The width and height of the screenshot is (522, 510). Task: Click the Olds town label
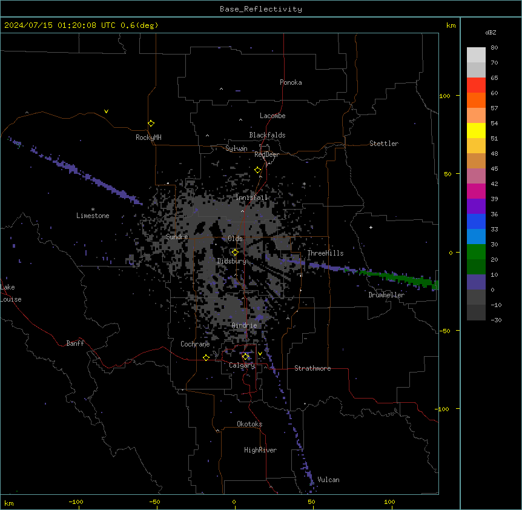coord(235,239)
